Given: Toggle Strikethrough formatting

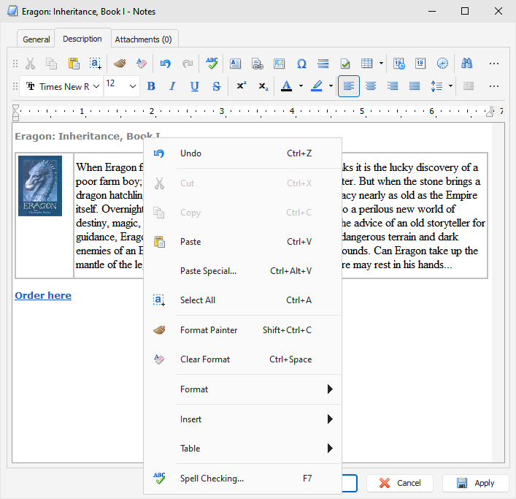Looking at the screenshot, I should (216, 86).
